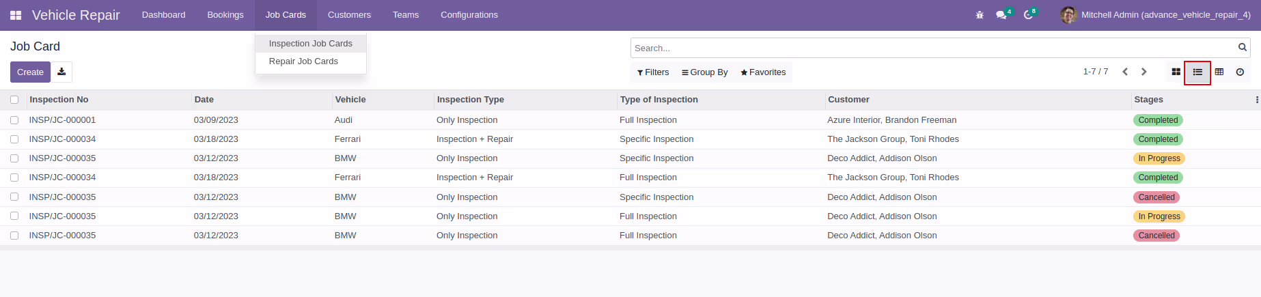
Task: Click the Create button
Action: (x=30, y=72)
